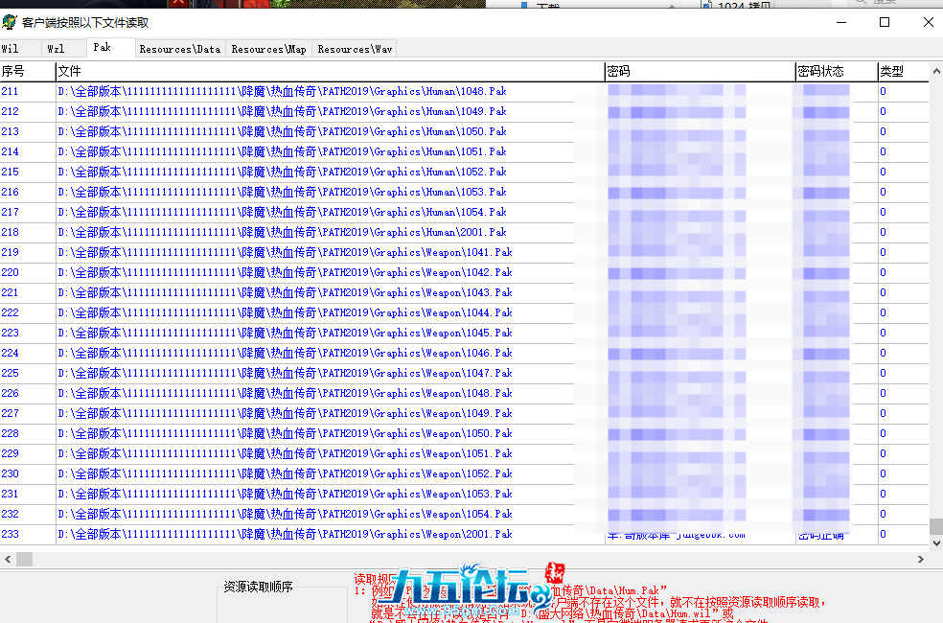Image resolution: width=943 pixels, height=623 pixels.
Task: Open the Resources\Data tab
Action: click(x=180, y=49)
